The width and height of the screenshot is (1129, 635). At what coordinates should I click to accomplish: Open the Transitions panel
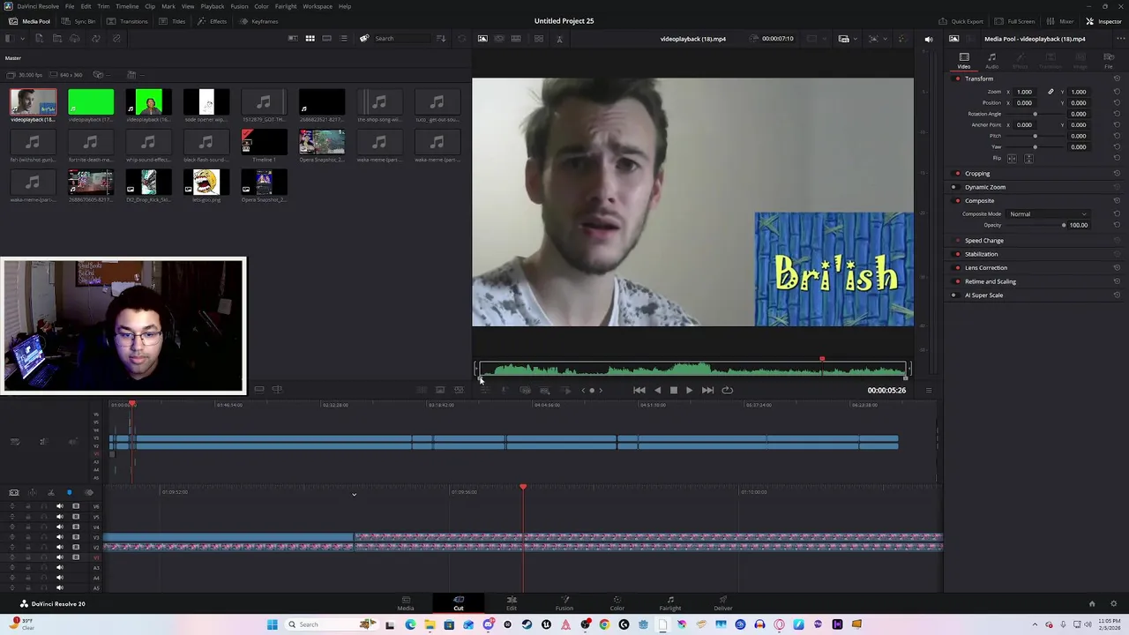[x=128, y=21]
